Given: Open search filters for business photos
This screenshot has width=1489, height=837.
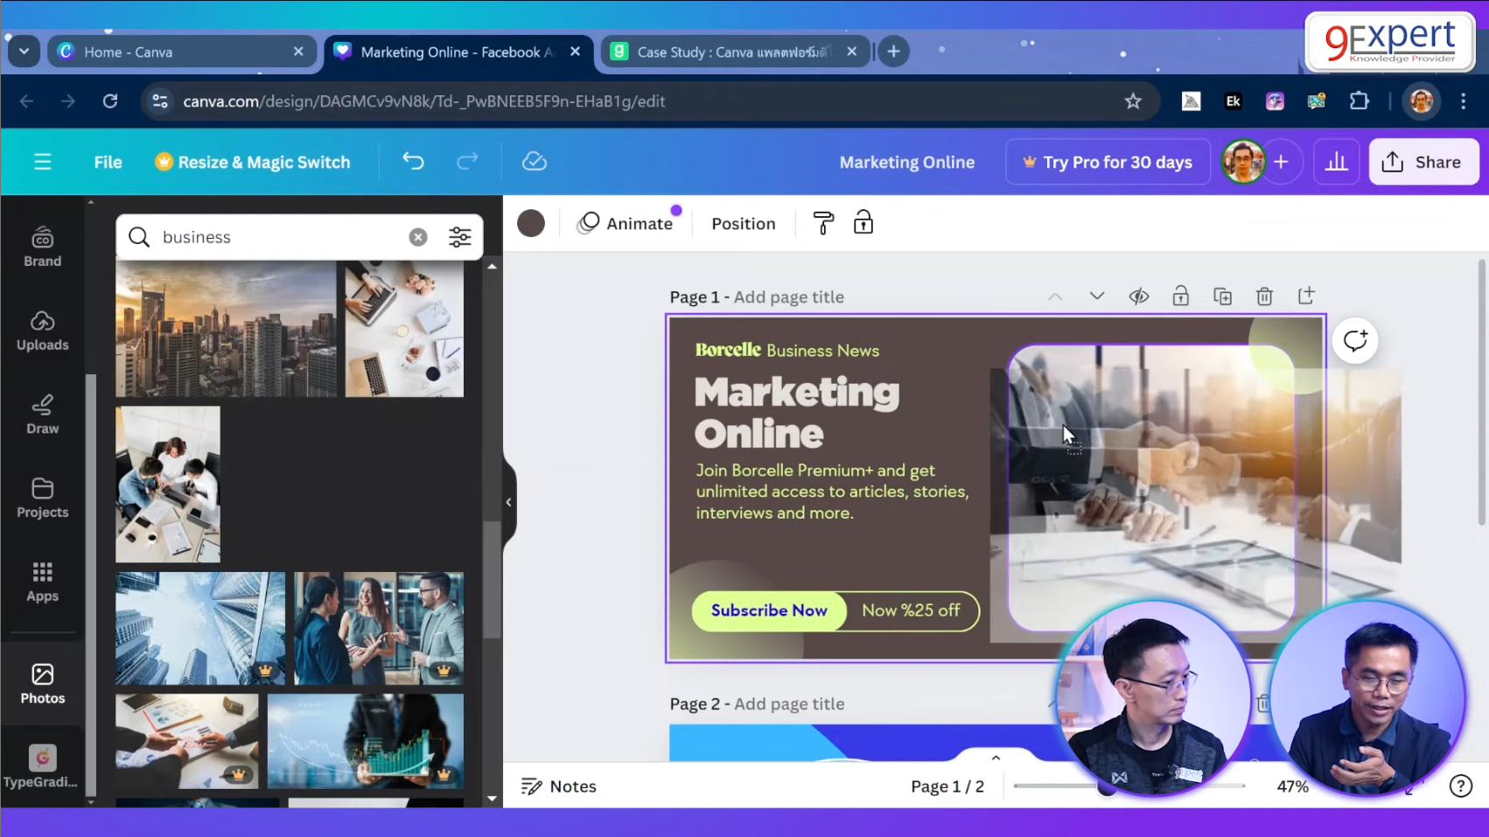Looking at the screenshot, I should click(459, 236).
